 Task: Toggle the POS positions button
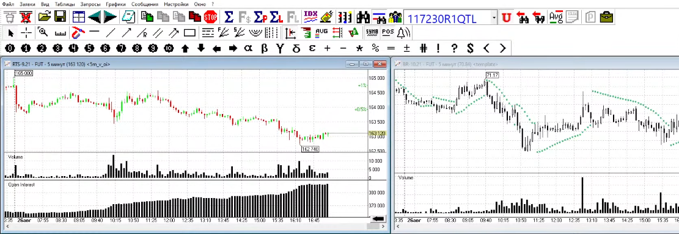(x=388, y=32)
